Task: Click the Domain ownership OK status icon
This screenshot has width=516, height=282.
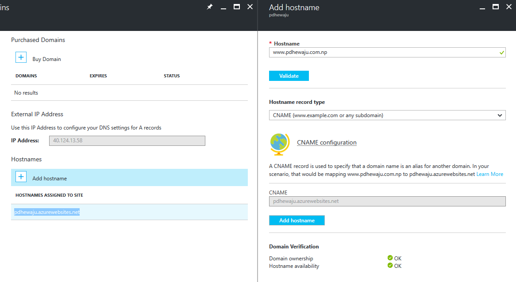Action: (390, 258)
